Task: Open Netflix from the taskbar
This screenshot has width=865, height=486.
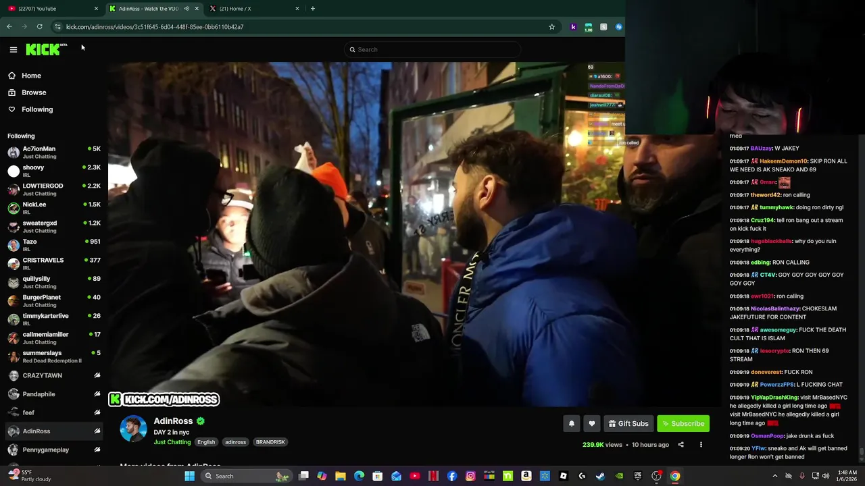Action: [x=433, y=476]
